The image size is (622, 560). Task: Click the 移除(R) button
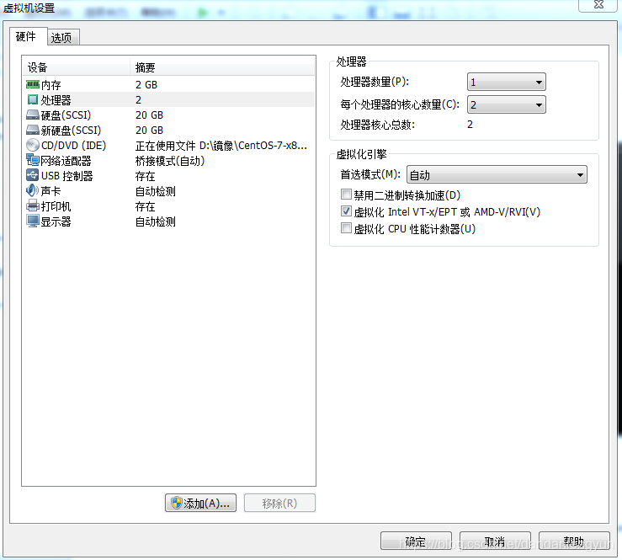279,503
